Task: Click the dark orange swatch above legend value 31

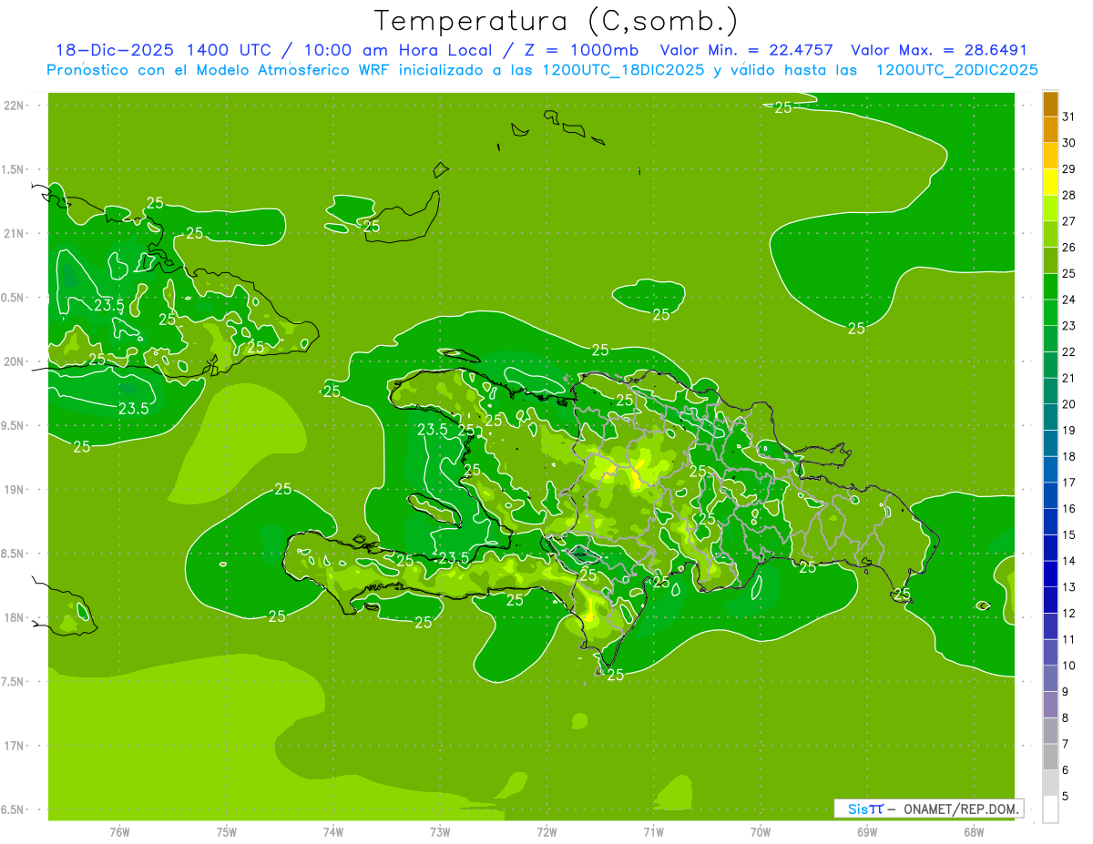Action: point(1050,104)
